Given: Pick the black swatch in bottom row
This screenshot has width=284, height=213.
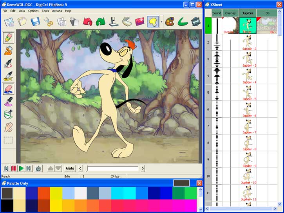Looking at the screenshot, I should (7, 206).
